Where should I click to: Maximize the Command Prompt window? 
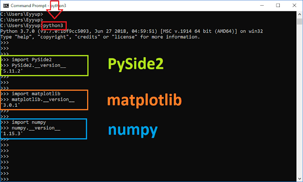pos(278,6)
